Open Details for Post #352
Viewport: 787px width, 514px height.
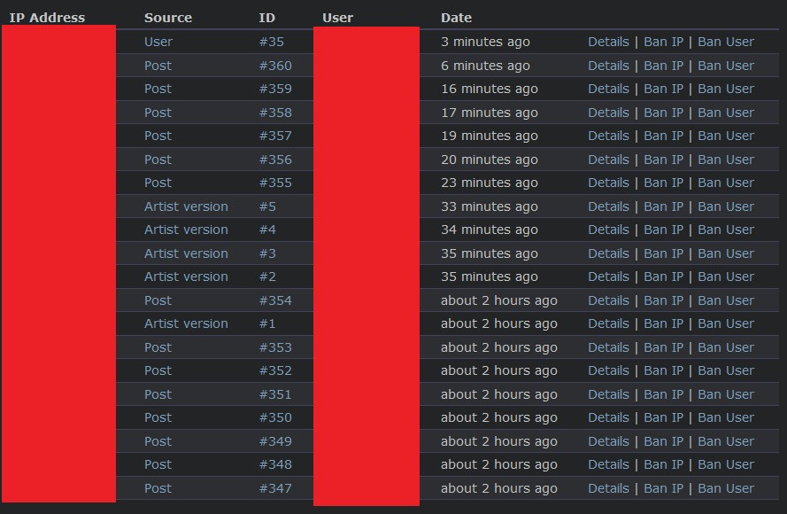(608, 370)
